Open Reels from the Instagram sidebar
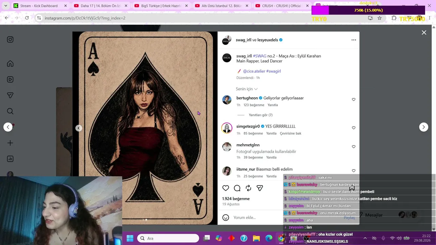Screen dimensions: 436x245 click(10, 80)
